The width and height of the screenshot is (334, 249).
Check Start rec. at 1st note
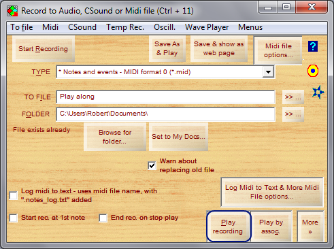[x=14, y=218]
